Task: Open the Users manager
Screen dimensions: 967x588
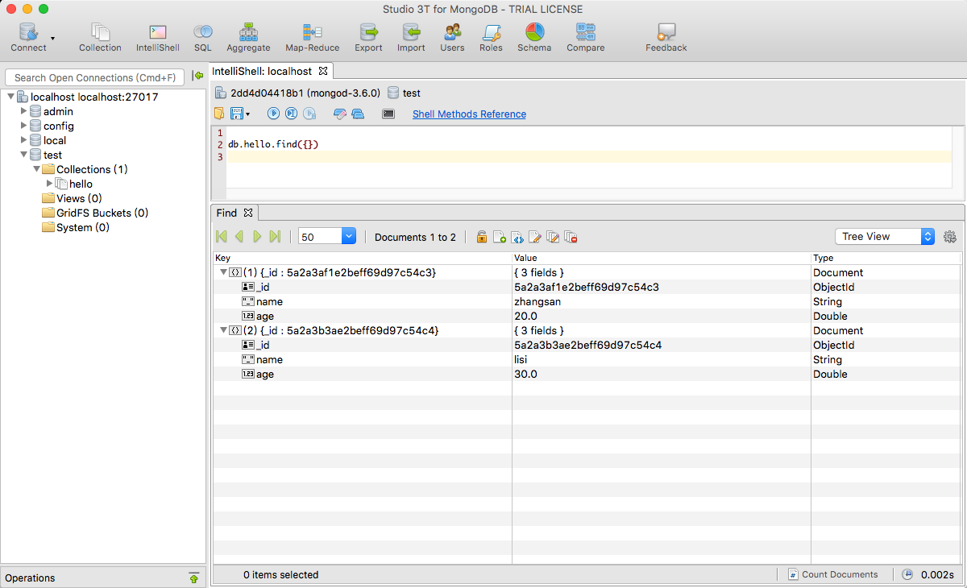Action: (x=452, y=37)
